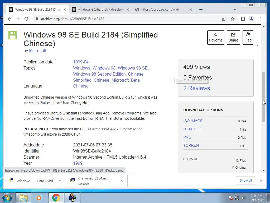Image resolution: width=270 pixels, height=203 pixels.
Task: Click scrollbar up arrow
Action: (x=263, y=26)
